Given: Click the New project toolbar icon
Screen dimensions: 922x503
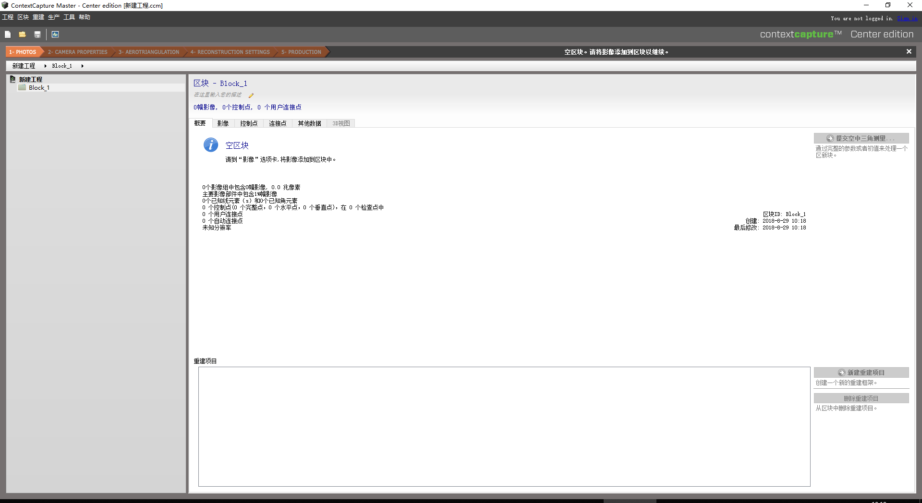Looking at the screenshot, I should click(x=8, y=35).
